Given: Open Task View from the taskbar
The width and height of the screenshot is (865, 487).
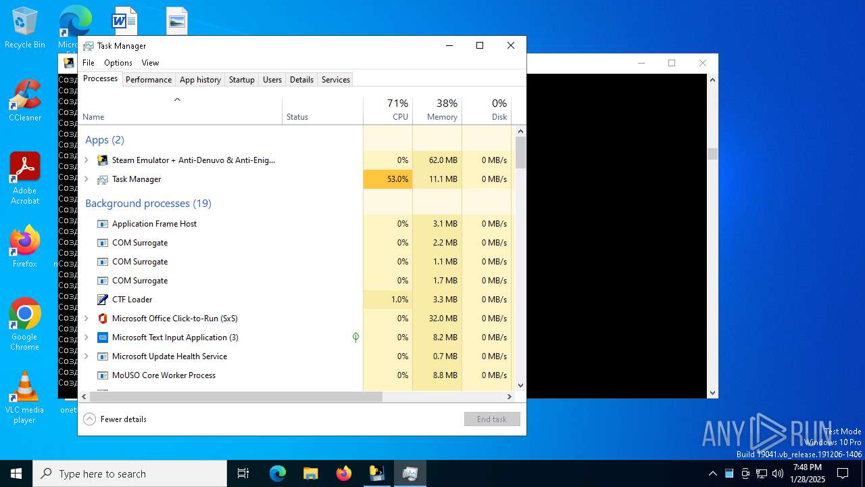Looking at the screenshot, I should pos(243,473).
